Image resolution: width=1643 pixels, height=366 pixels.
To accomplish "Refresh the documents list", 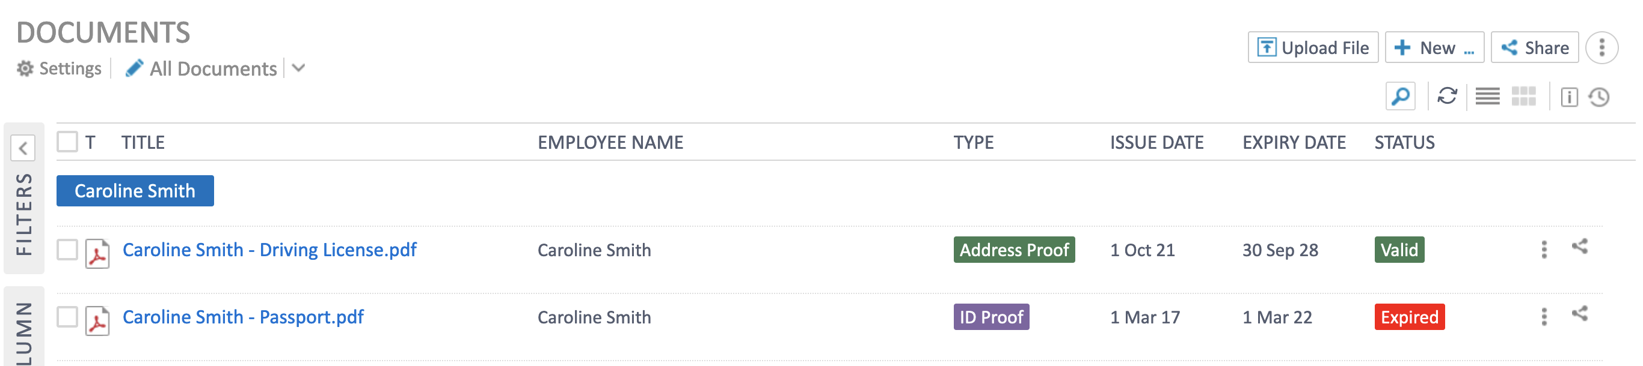I will pos(1446,97).
